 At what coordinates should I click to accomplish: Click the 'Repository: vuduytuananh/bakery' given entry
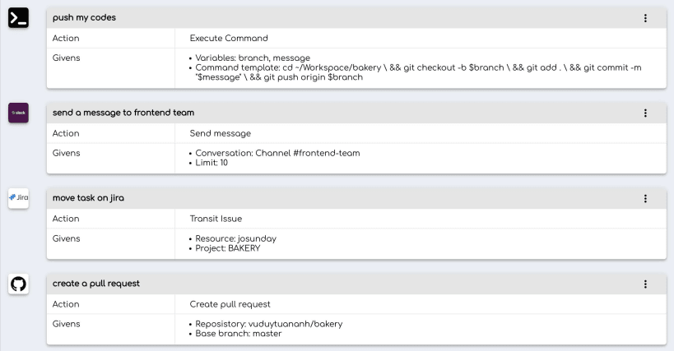268,324
